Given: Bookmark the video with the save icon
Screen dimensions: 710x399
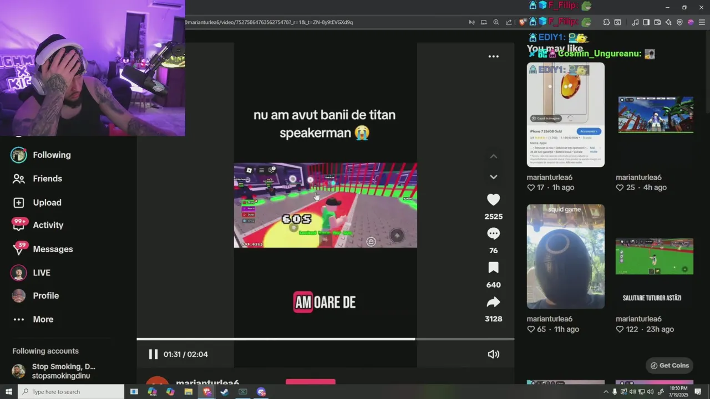Looking at the screenshot, I should pos(493,268).
